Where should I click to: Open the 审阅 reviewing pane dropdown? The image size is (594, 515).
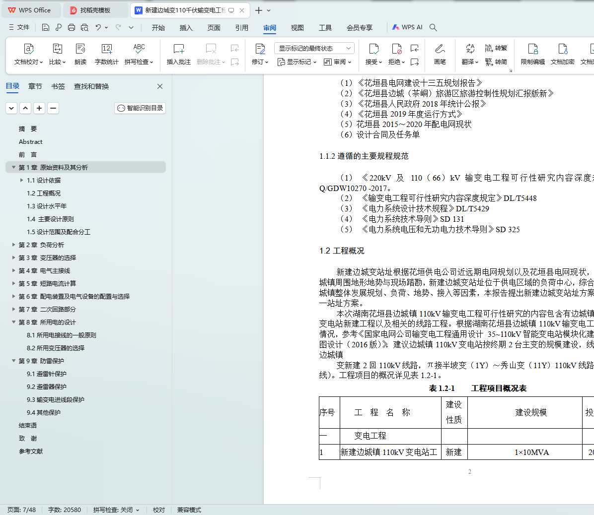pyautogui.click(x=337, y=62)
